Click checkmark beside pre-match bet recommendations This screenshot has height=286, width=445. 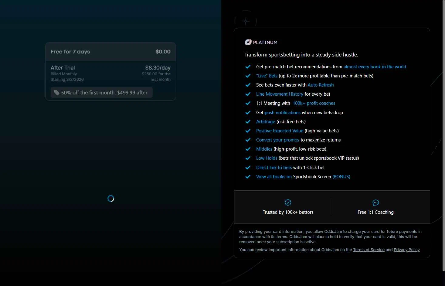point(248,67)
